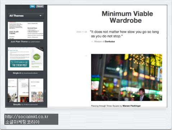
Task: Click the green Single A badge icon
Action: click(37, 57)
